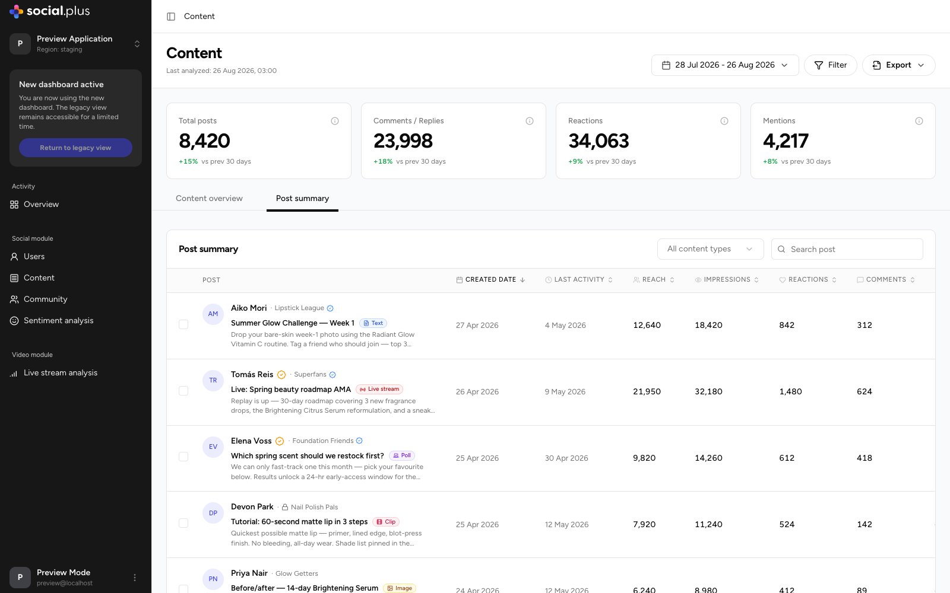
Task: Click Tomás Reis's TR avatar
Action: point(213,380)
